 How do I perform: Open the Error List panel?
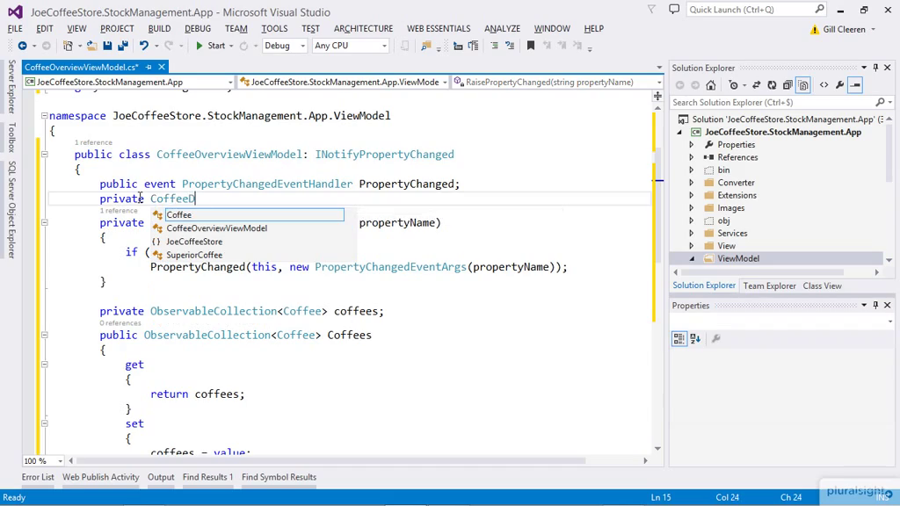(38, 477)
